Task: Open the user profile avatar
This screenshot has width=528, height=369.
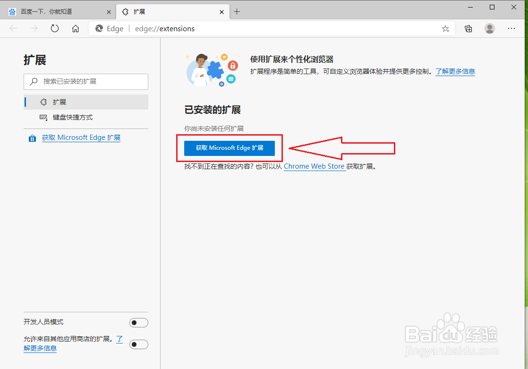Action: pos(490,29)
